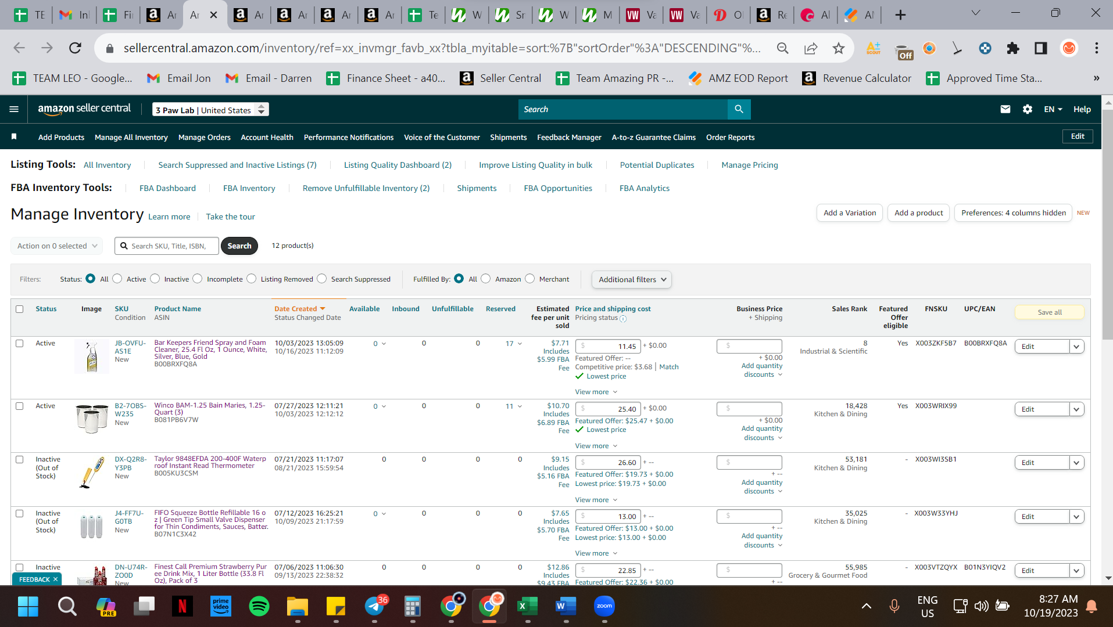This screenshot has height=627, width=1113.
Task: Open Preferences: 4 columns hidden
Action: [x=1014, y=213]
